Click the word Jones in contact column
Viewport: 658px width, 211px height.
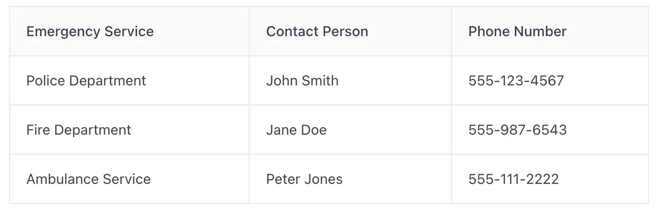click(x=325, y=179)
